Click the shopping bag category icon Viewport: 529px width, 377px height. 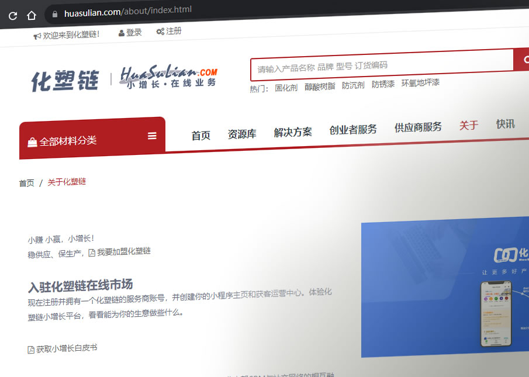(32, 143)
